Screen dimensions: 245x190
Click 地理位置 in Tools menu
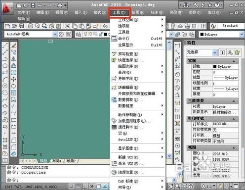[138, 172]
